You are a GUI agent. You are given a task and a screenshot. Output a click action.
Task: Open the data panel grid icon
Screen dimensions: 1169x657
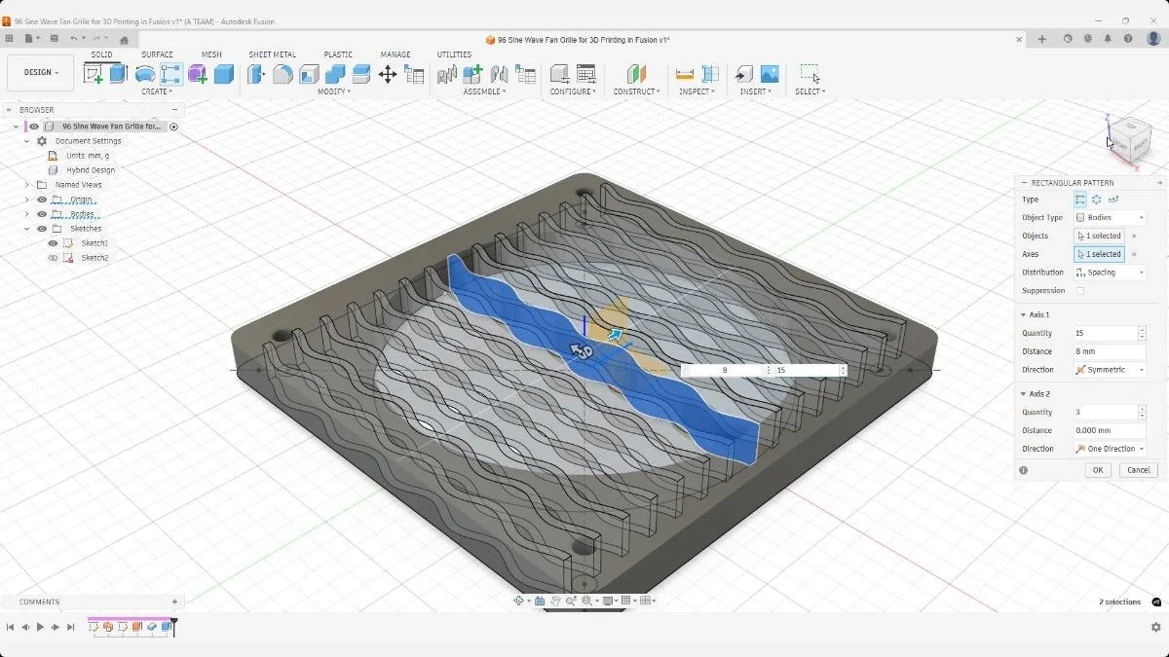[x=9, y=39]
